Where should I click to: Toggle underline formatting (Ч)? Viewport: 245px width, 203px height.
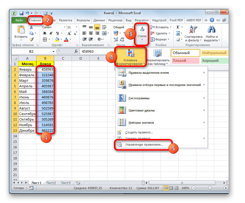click(57, 33)
